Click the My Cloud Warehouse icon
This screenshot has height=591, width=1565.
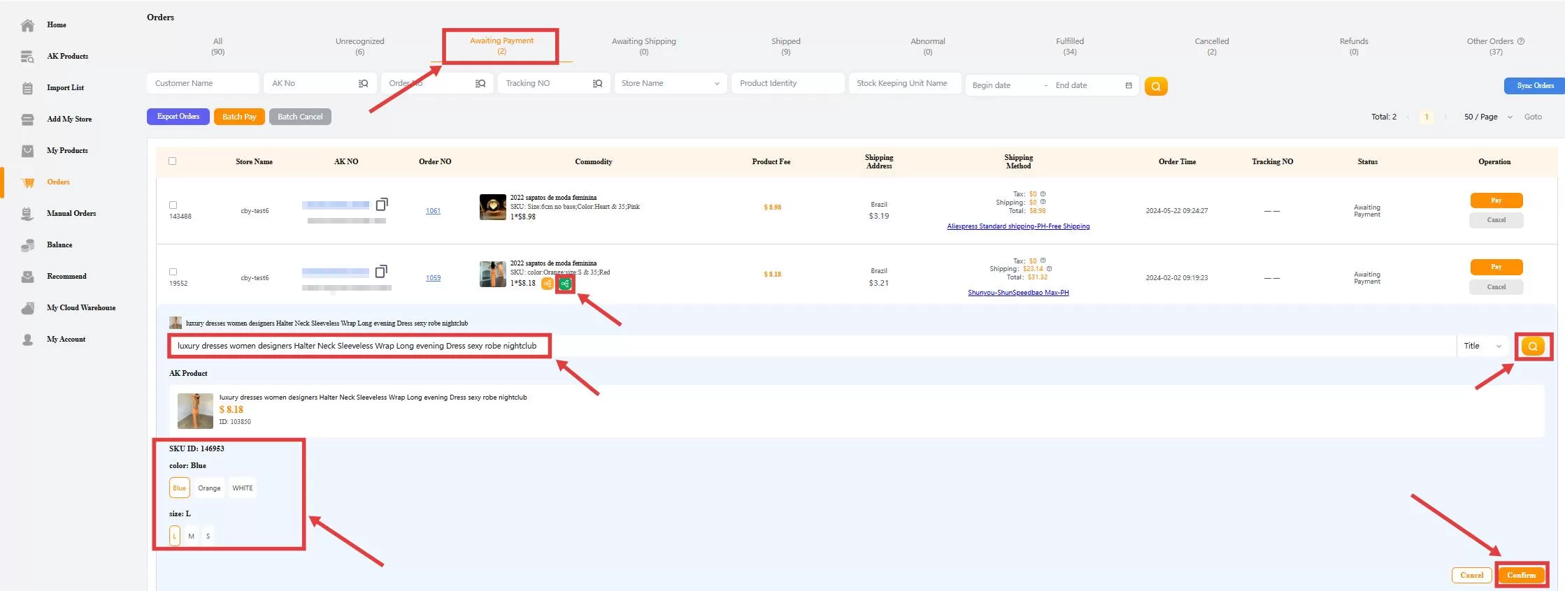click(x=27, y=308)
